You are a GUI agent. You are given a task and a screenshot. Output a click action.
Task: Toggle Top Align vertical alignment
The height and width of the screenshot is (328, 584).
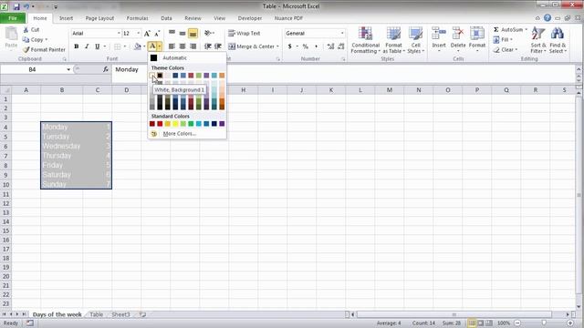point(172,33)
